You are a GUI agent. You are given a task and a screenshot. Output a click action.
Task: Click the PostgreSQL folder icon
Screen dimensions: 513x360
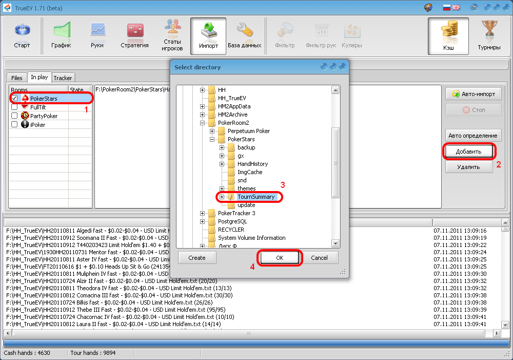212,221
